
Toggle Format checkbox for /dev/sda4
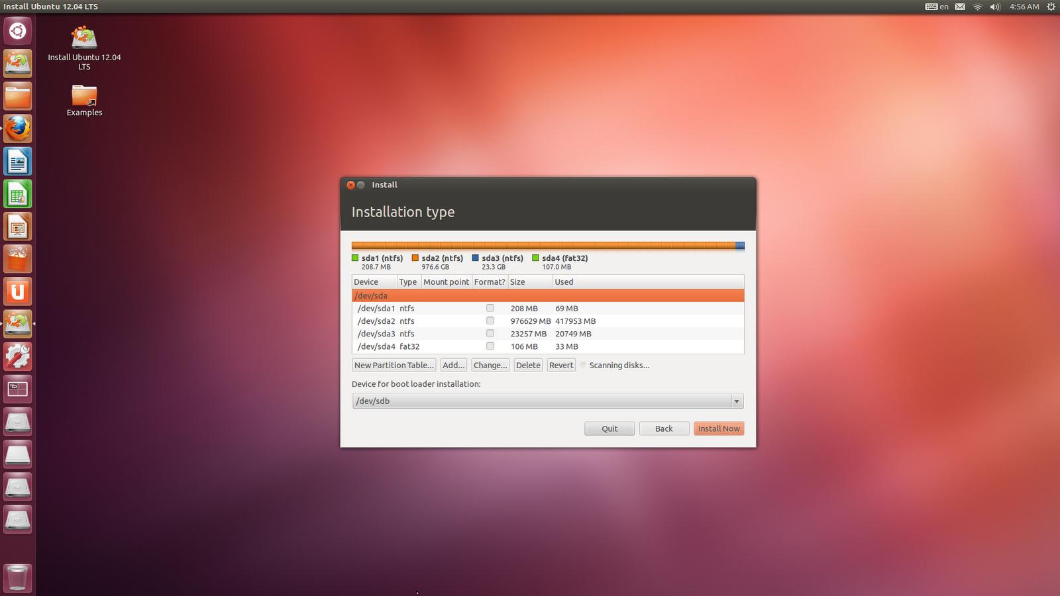[x=490, y=346]
